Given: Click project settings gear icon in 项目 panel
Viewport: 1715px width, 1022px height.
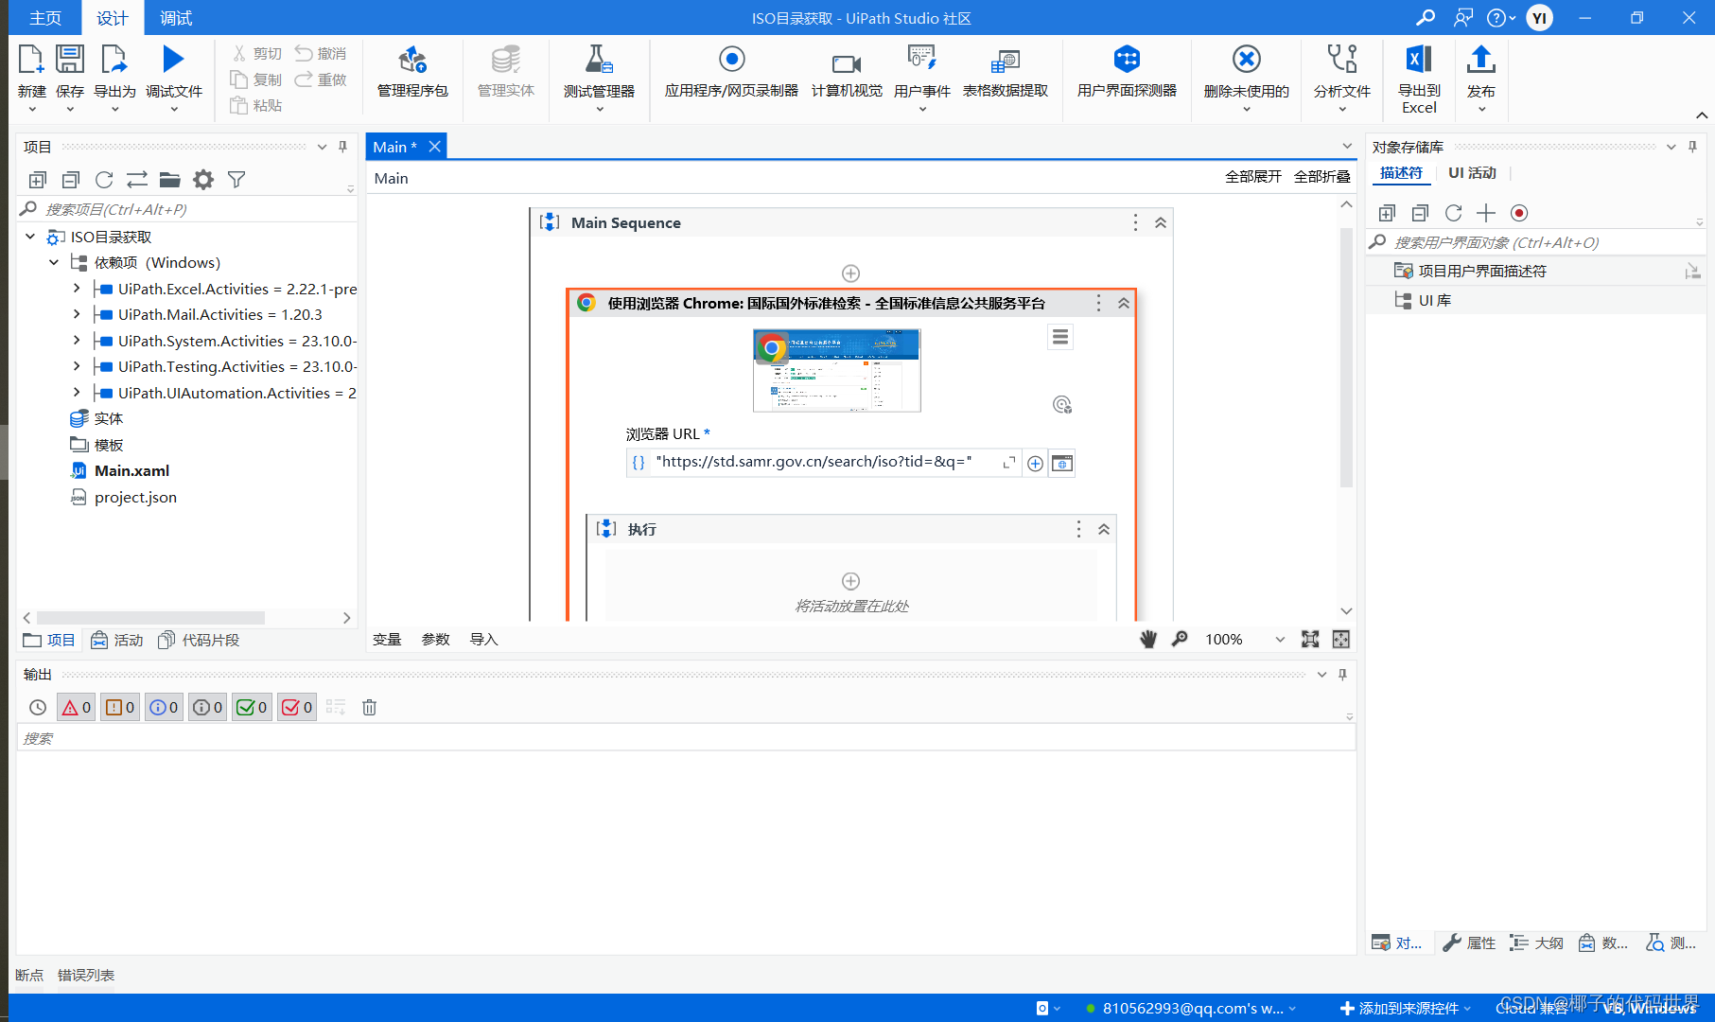Looking at the screenshot, I should coord(203,180).
